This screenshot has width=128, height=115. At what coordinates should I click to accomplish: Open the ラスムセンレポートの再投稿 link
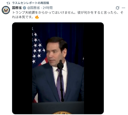[31, 3]
